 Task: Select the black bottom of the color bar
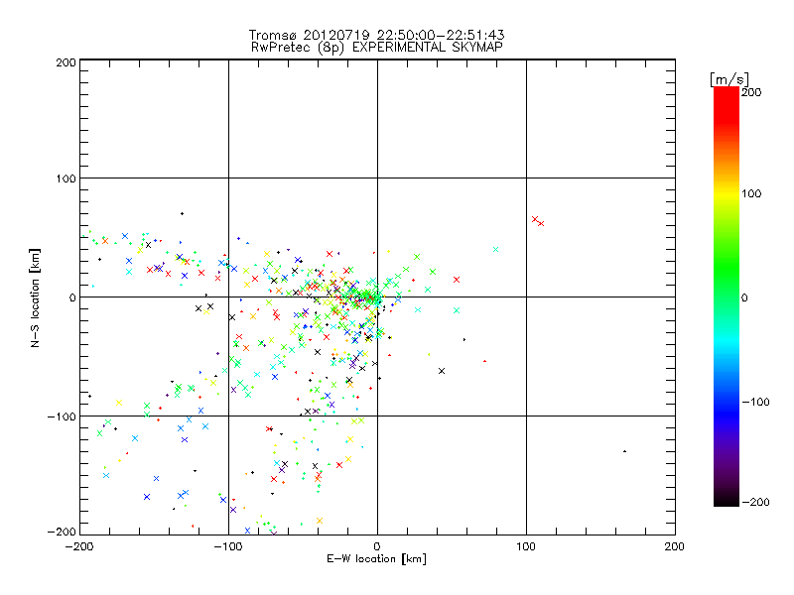click(726, 501)
